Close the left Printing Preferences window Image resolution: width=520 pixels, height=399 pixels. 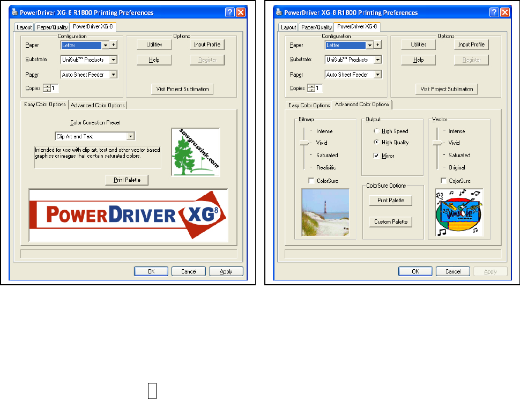point(241,12)
